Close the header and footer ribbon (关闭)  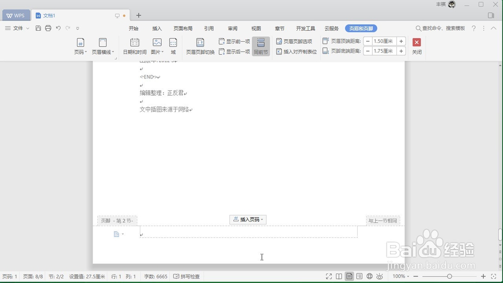coord(416,46)
